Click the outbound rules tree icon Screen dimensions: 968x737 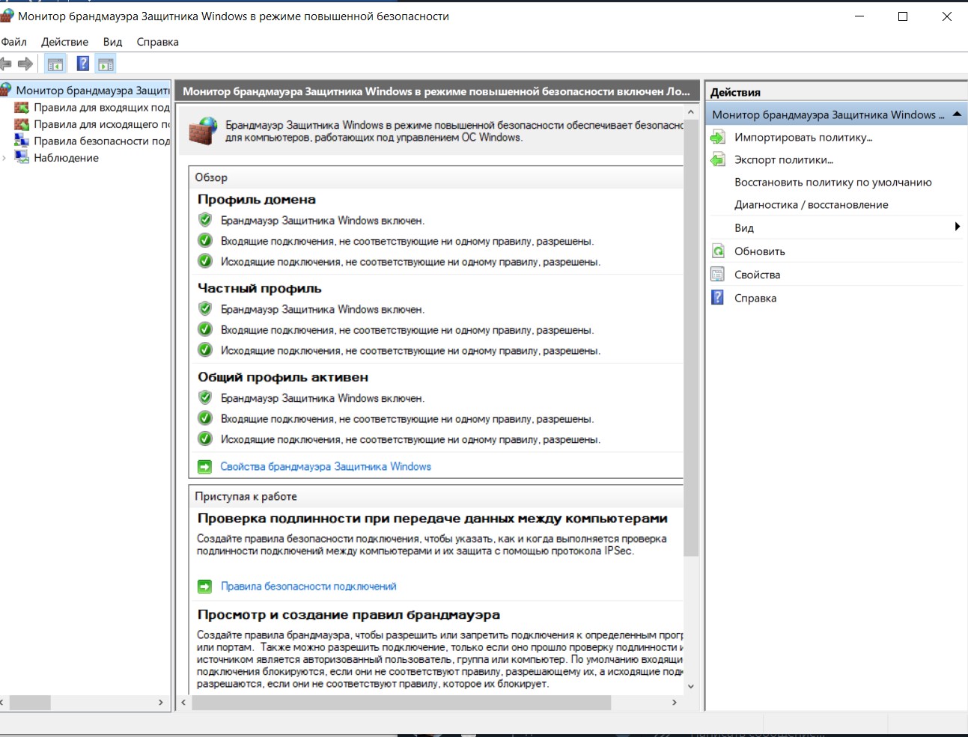tap(22, 124)
